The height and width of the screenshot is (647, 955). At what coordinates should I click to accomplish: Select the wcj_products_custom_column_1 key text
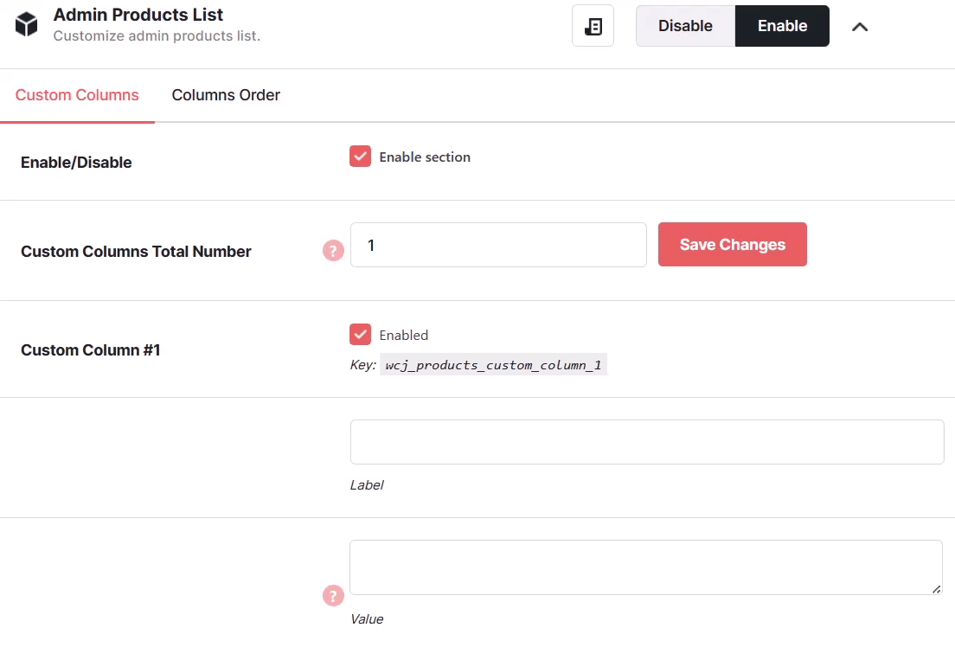coord(493,365)
